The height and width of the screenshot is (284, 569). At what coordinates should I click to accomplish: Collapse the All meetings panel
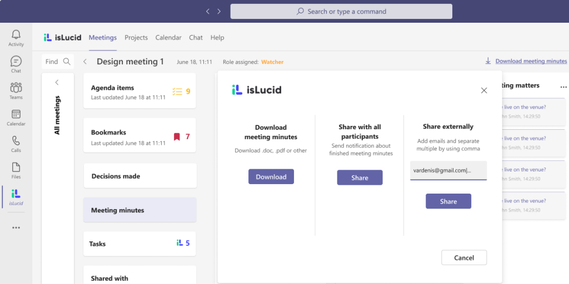[57, 82]
